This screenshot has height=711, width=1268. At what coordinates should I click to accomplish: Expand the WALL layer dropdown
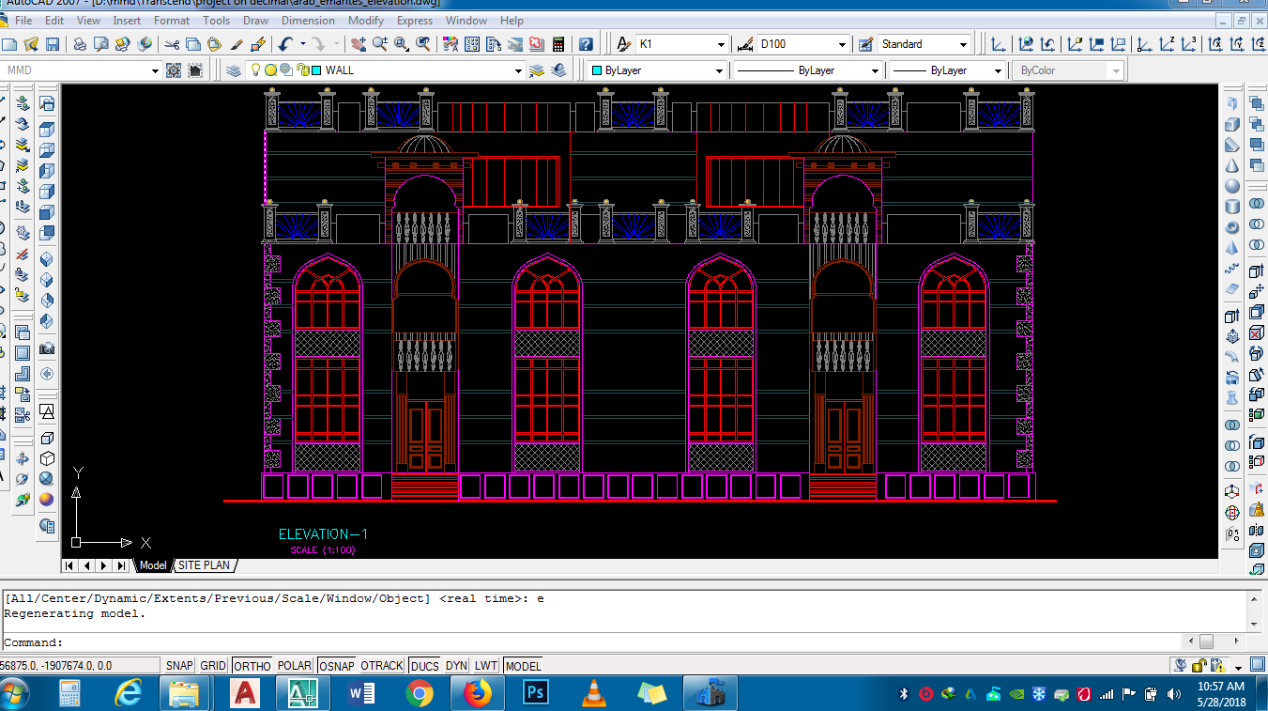coord(517,70)
